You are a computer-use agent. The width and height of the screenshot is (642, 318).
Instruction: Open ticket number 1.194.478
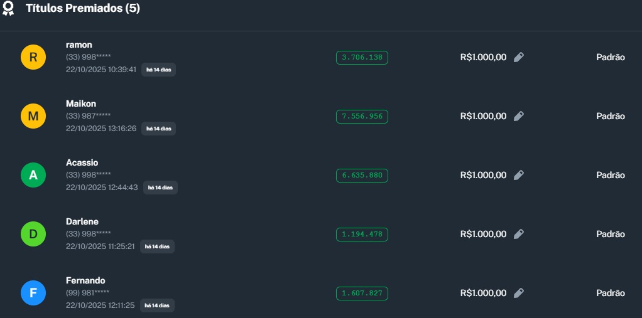(x=362, y=234)
